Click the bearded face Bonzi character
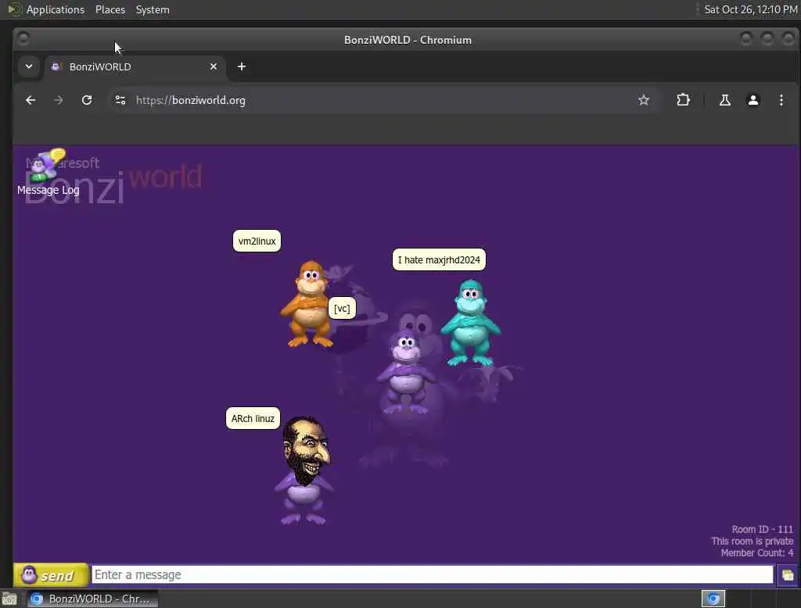The width and height of the screenshot is (801, 608). pyautogui.click(x=304, y=470)
